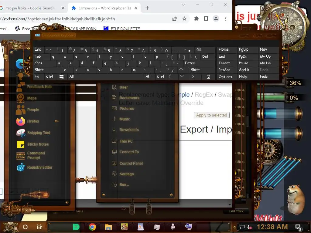This screenshot has width=311, height=233.
Task: Click the network icon in system tray
Action: (242, 227)
